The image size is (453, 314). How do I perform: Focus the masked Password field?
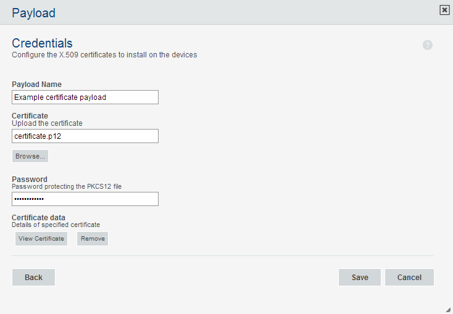85,199
